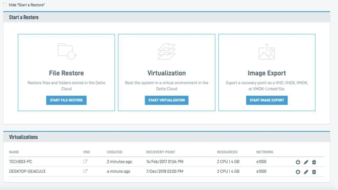Viewport: 338px width, 190px height.
Task: Delete the TECH003-PC virtualization
Action: pos(314,162)
